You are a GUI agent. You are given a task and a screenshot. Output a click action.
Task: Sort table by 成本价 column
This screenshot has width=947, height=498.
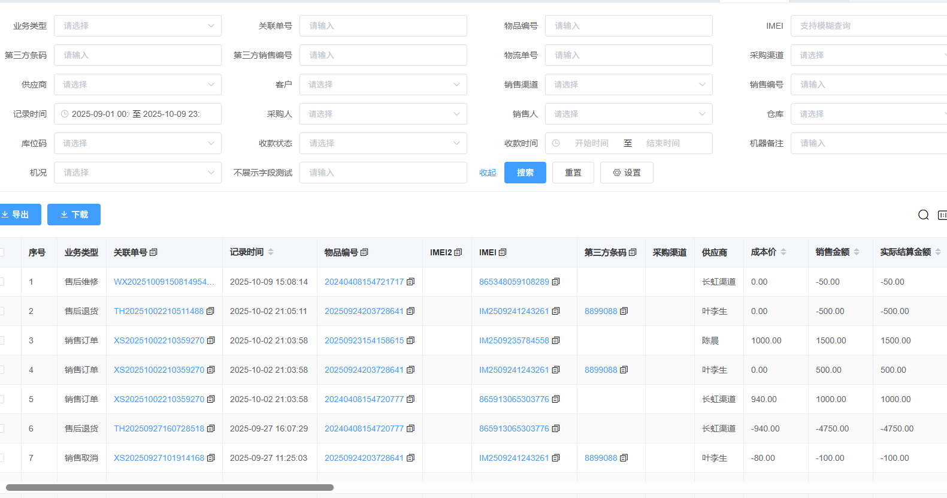783,252
